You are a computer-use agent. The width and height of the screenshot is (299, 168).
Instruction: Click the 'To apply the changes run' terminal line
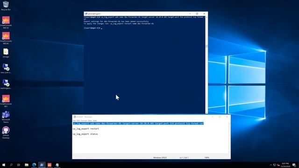pyautogui.click(x=119, y=24)
